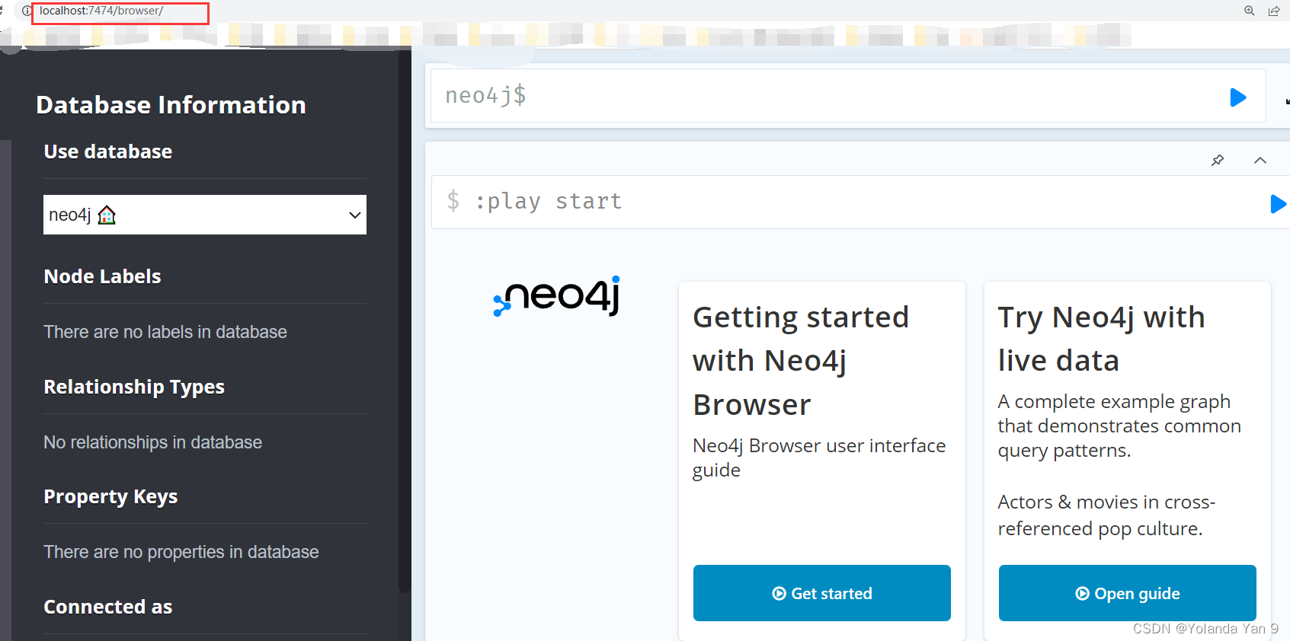Click the :play start command text
1290x641 pixels.
click(548, 201)
